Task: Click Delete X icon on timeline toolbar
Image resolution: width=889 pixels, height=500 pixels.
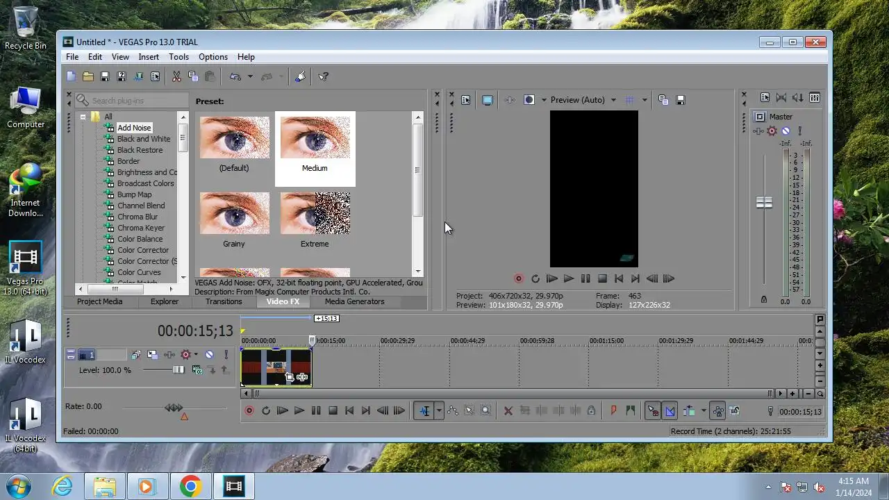Action: click(508, 411)
